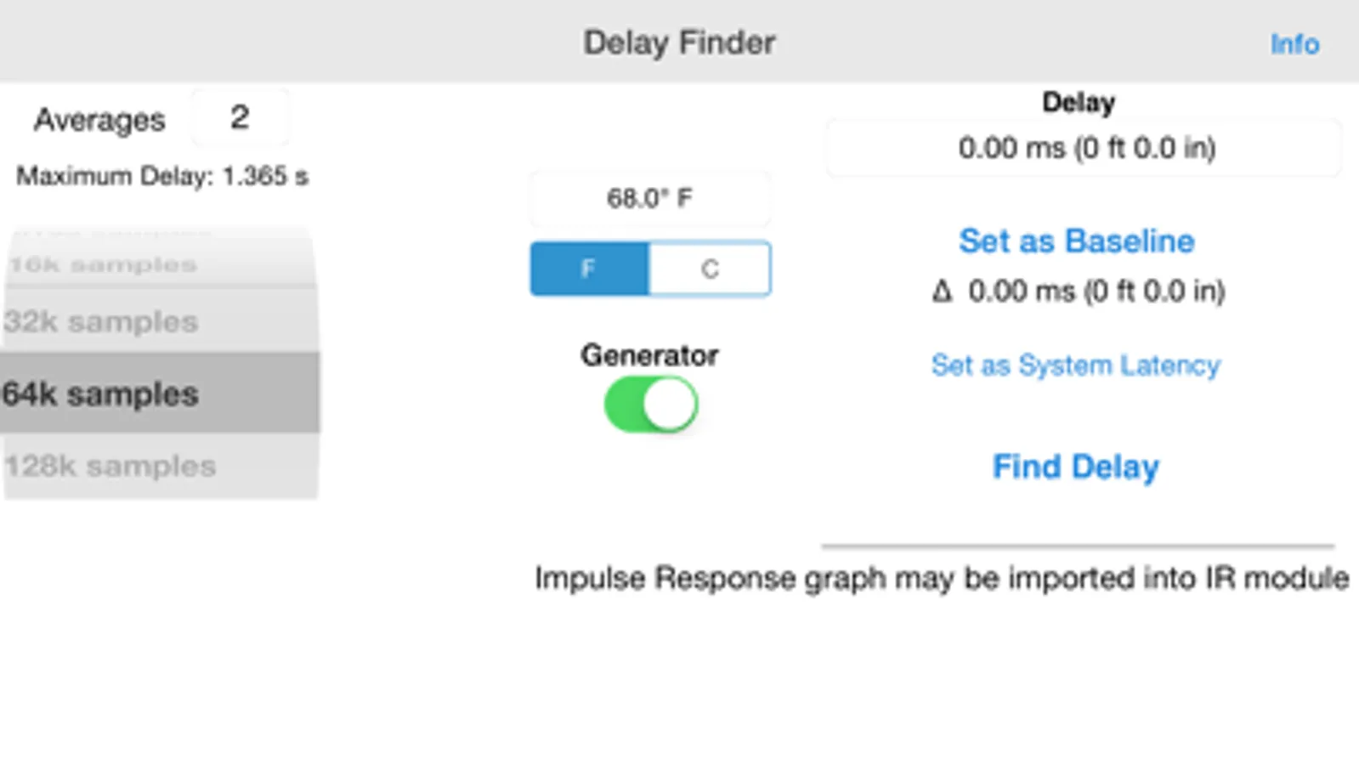The image size is (1359, 765).
Task: Click the Delay value field
Action: pos(1085,149)
